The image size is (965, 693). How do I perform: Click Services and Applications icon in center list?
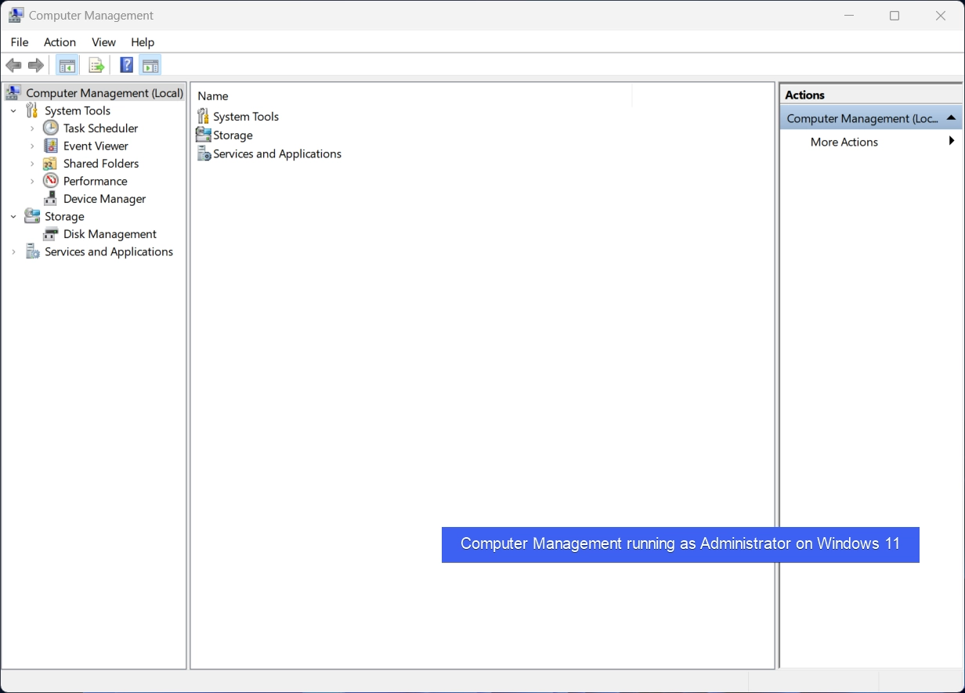point(204,153)
